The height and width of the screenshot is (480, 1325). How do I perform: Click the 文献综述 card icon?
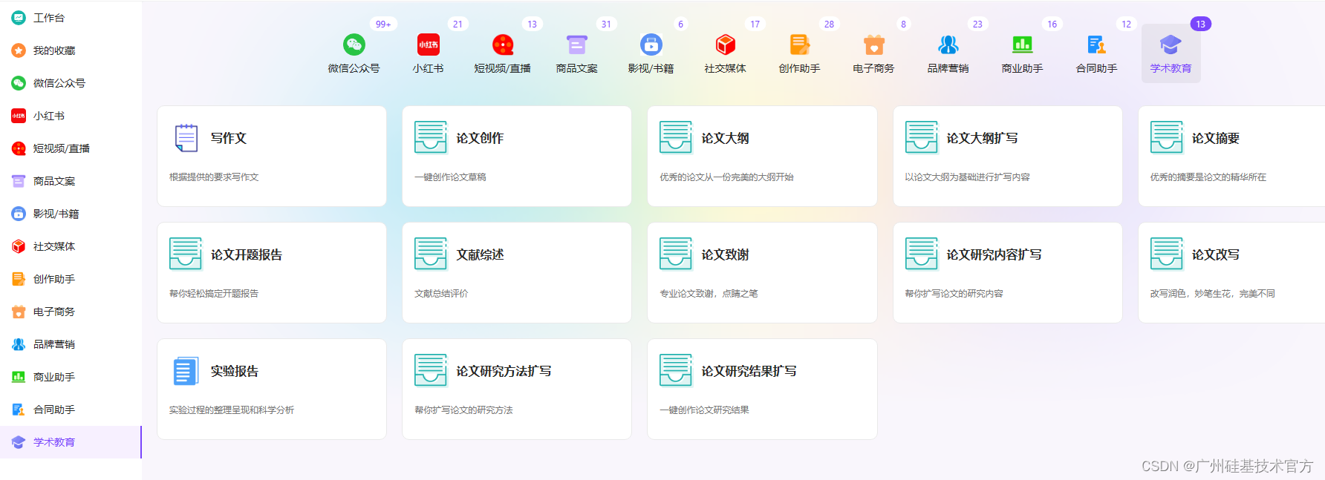click(x=431, y=254)
